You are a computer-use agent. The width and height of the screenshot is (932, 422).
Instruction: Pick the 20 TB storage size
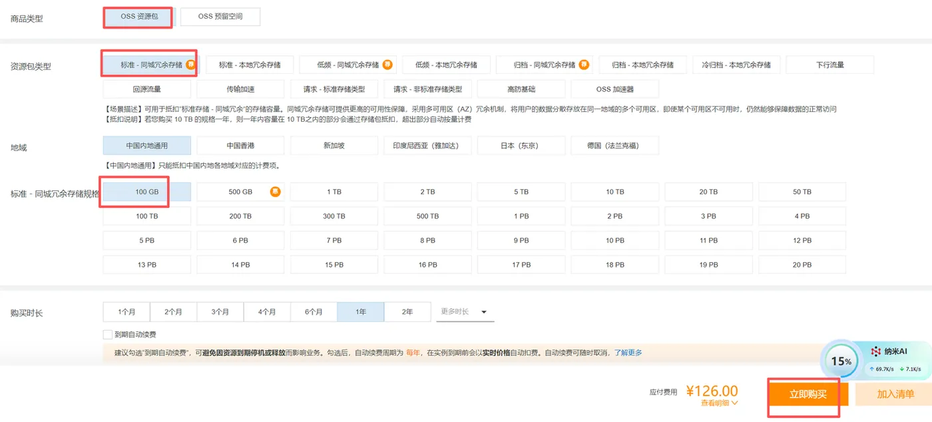708,192
